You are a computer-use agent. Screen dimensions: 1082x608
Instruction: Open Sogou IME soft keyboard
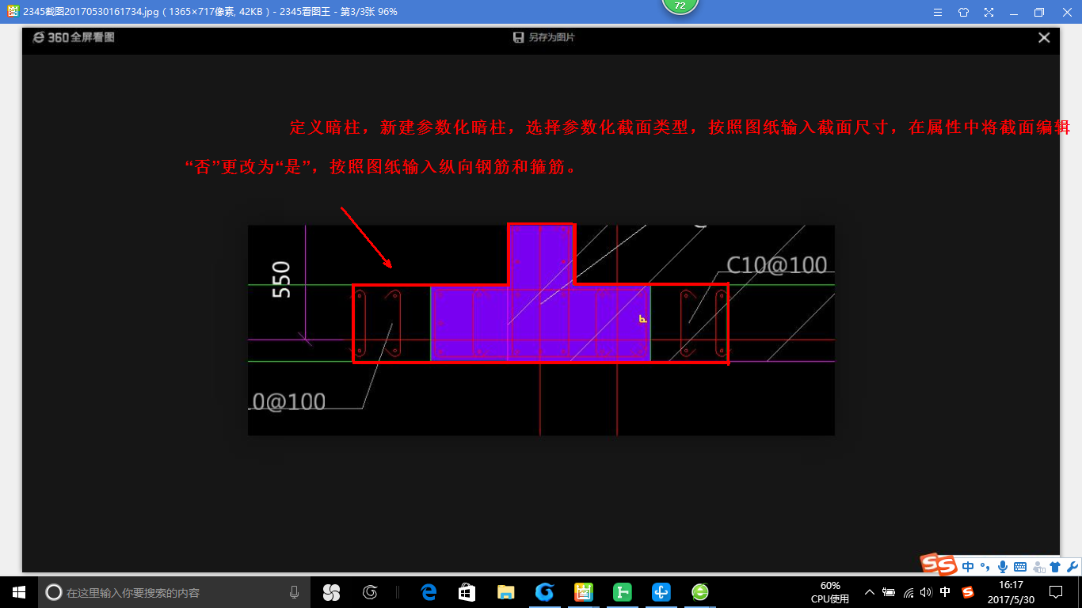pyautogui.click(x=1019, y=567)
